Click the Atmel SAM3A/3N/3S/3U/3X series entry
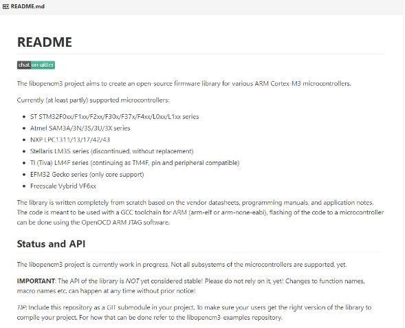The height and width of the screenshot is (328, 405). (80, 129)
